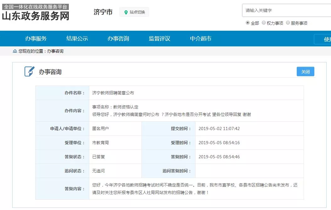Click the blue 关闭 button

point(305,71)
